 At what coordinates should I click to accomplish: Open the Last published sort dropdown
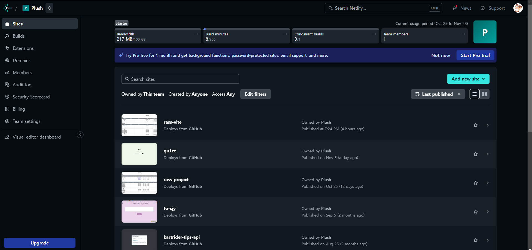pyautogui.click(x=438, y=94)
